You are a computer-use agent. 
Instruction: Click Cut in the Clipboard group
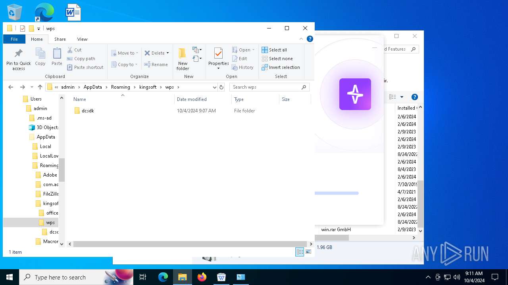(x=75, y=50)
